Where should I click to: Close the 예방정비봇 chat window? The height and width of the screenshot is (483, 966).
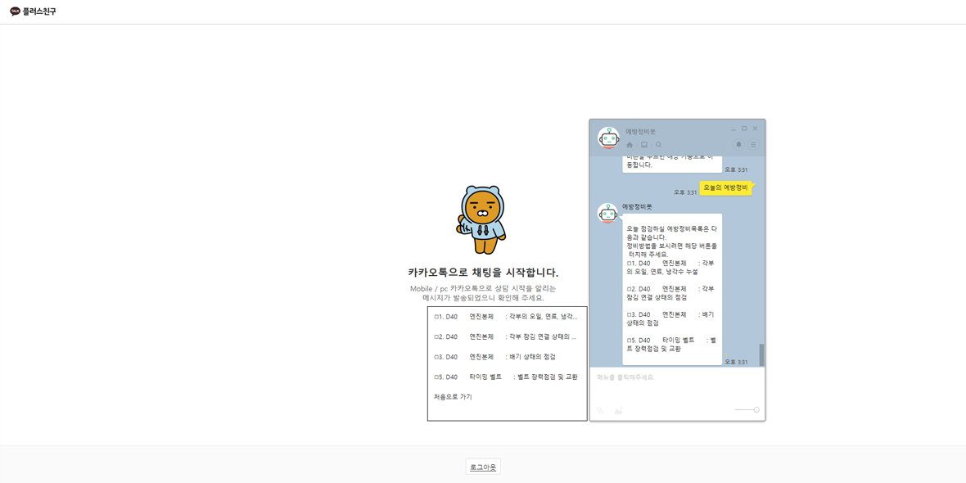pos(756,129)
